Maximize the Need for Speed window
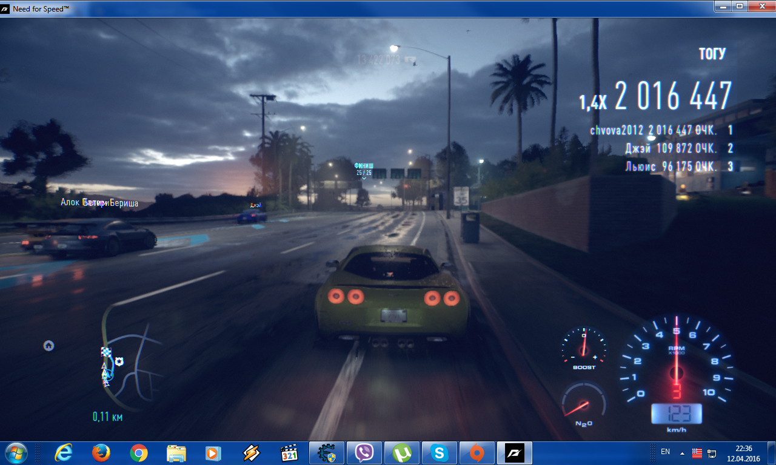The image size is (776, 465). (x=739, y=6)
